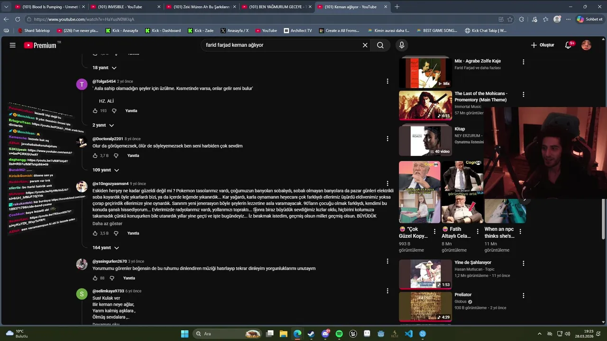
Task: Open the Windows Start menu
Action: tap(184, 334)
